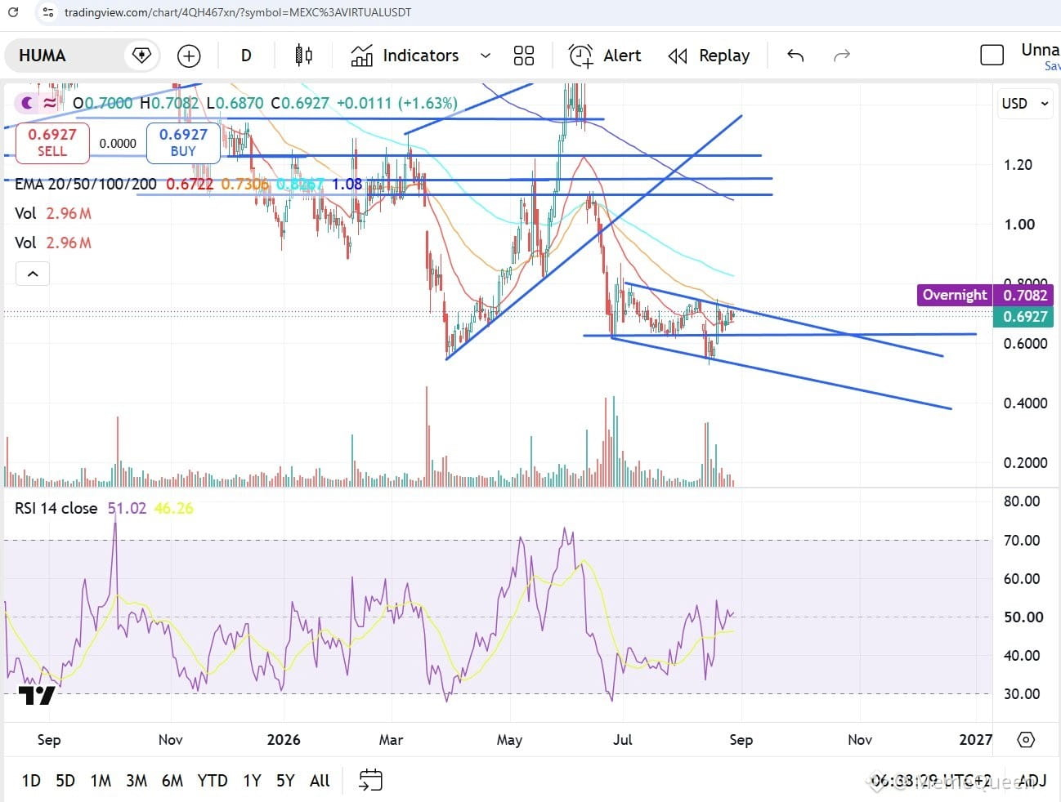Select the layout square icon
Viewport: 1061px width, 802px height.
point(992,56)
